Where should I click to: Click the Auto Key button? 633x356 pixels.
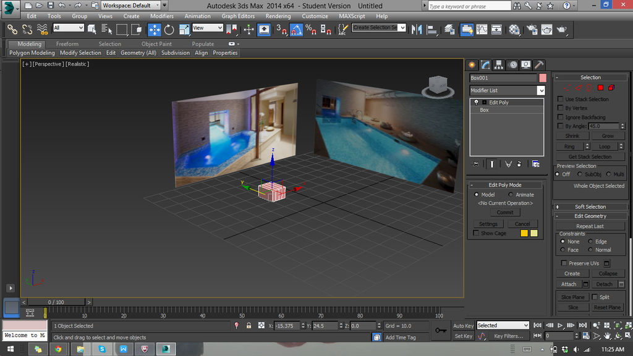(464, 326)
